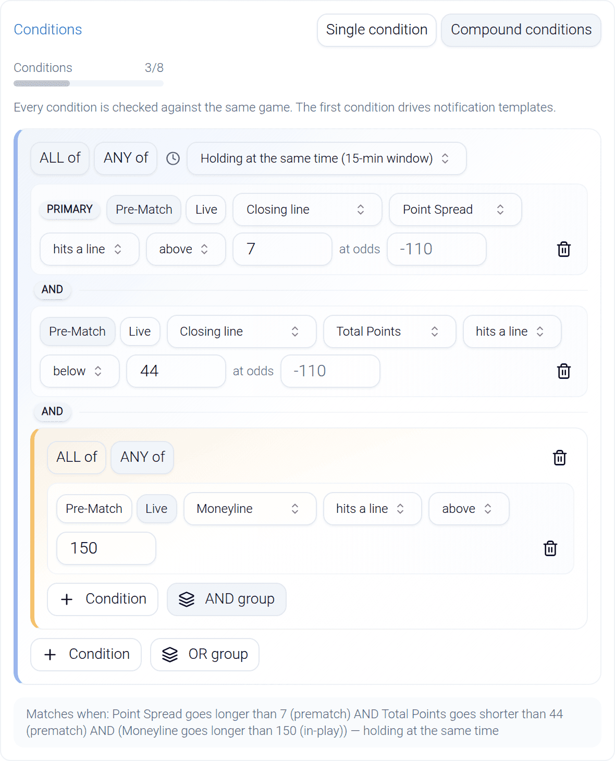Delete the nested ANY of group
Screen dimensions: 615x761
560,458
